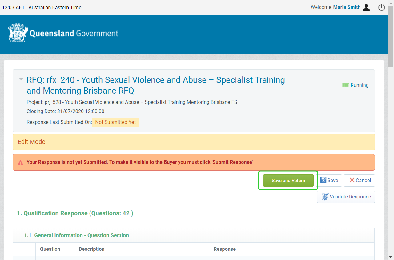The height and width of the screenshot is (260, 394).
Task: Click the green Running status indicator
Action: (x=355, y=85)
